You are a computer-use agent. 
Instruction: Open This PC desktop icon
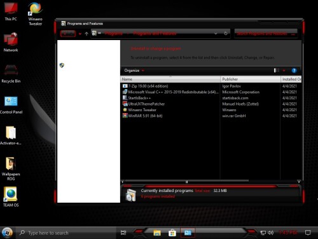coord(11,11)
